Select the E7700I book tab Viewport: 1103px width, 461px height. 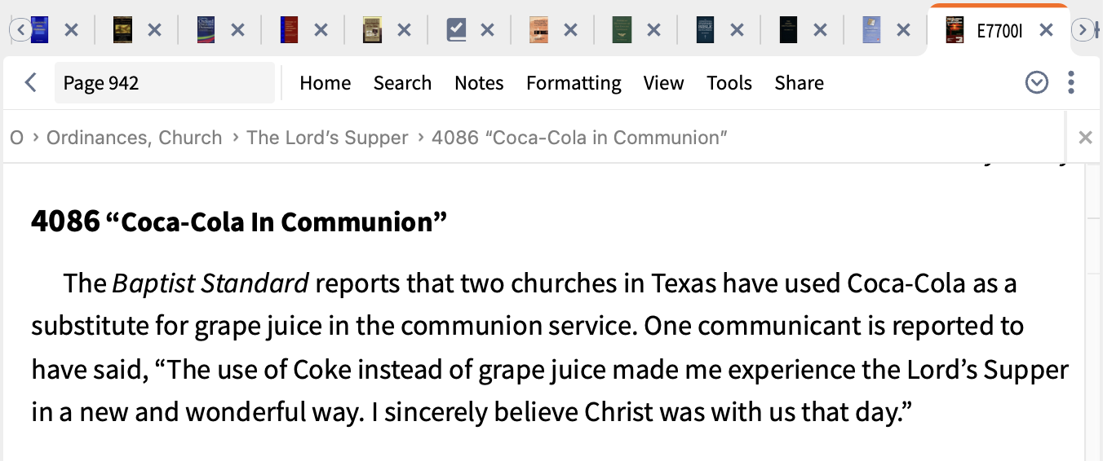tap(986, 31)
